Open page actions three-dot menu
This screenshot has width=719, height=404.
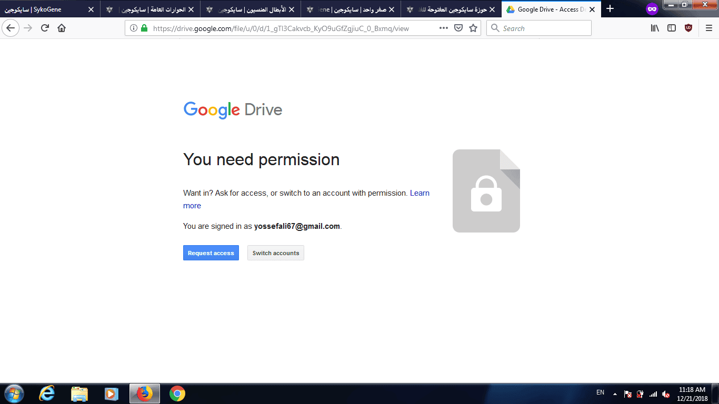tap(444, 28)
